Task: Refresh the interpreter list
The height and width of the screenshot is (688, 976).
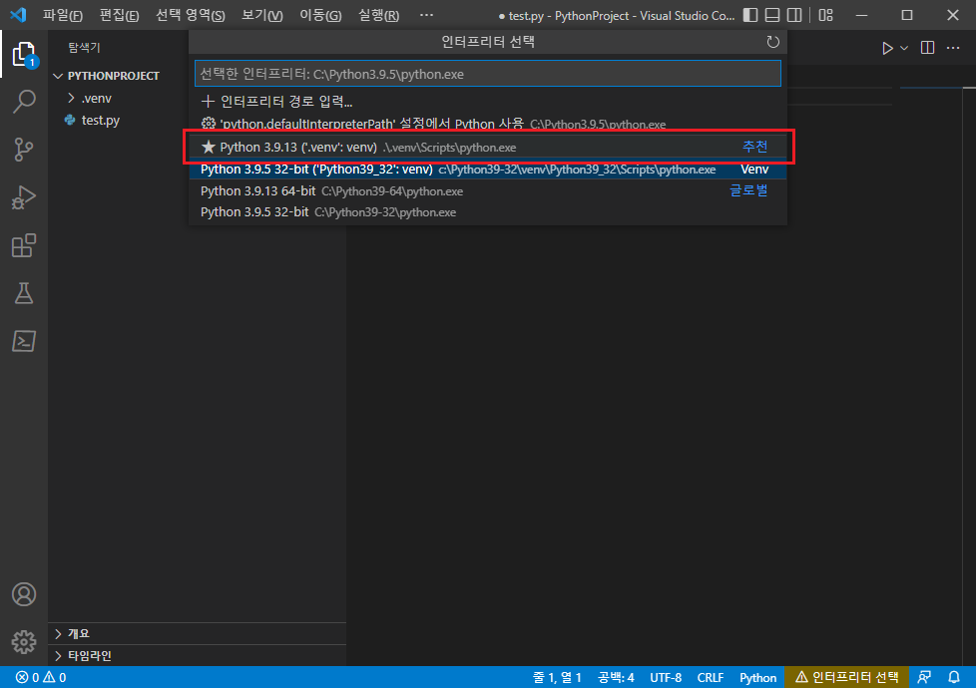Action: [x=772, y=42]
